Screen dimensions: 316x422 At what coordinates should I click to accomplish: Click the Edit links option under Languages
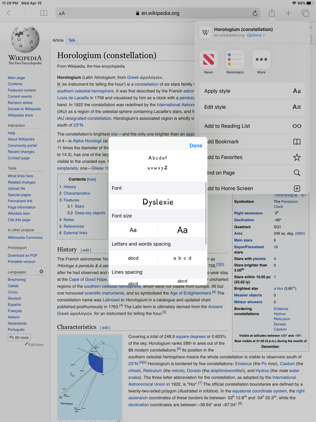tap(36, 345)
